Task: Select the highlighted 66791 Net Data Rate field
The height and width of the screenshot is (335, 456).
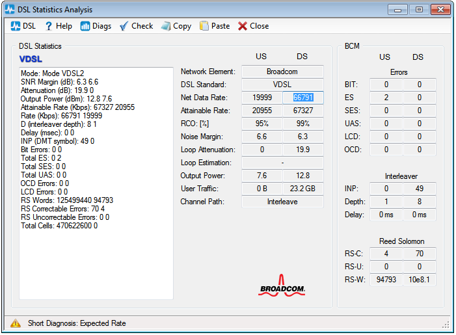Action: tap(303, 98)
